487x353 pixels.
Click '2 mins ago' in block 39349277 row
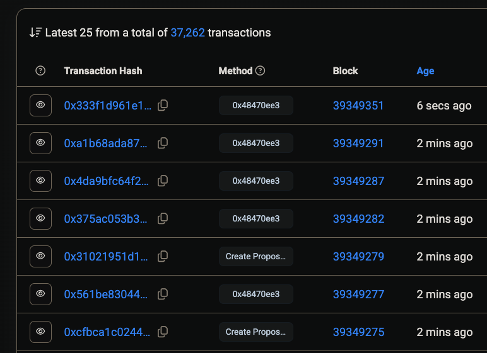445,294
